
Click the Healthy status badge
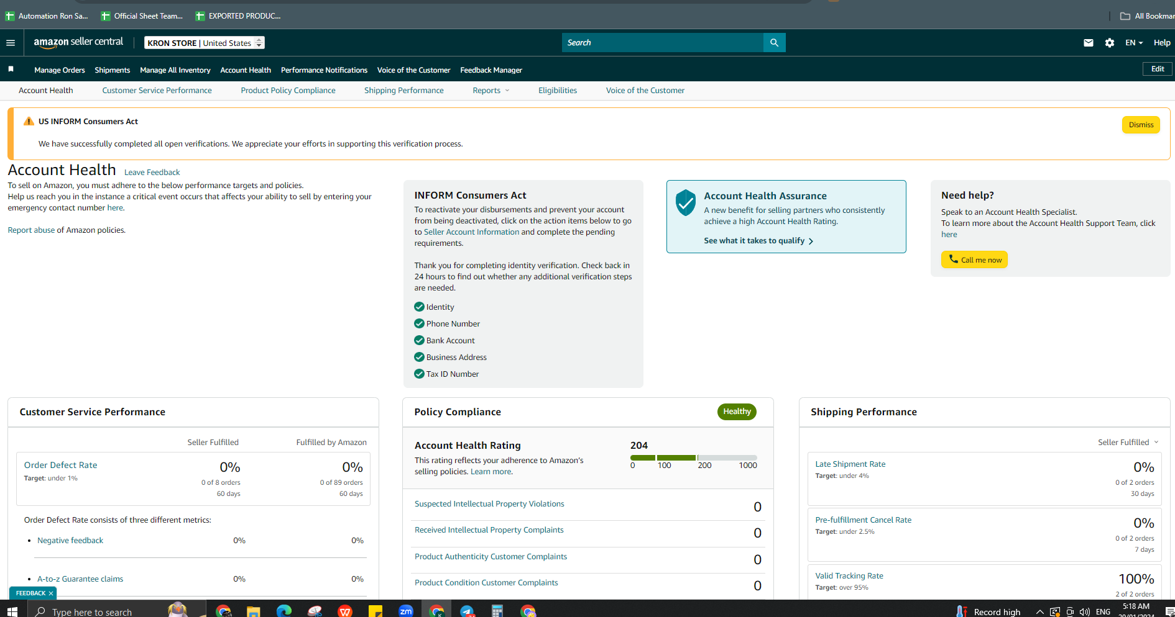click(x=737, y=412)
